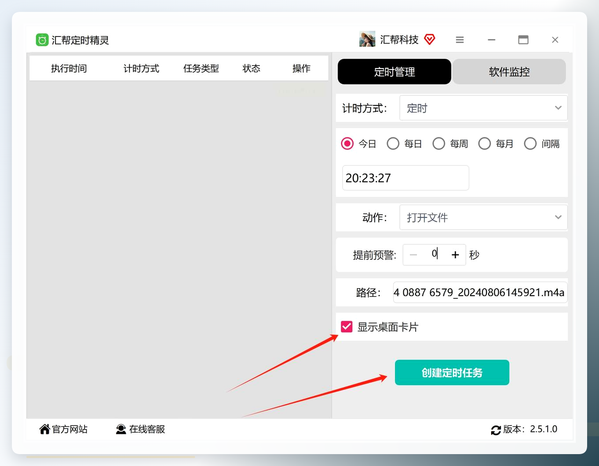The image size is (599, 466).
Task: Click the 执行时间 column header
Action: point(69,69)
